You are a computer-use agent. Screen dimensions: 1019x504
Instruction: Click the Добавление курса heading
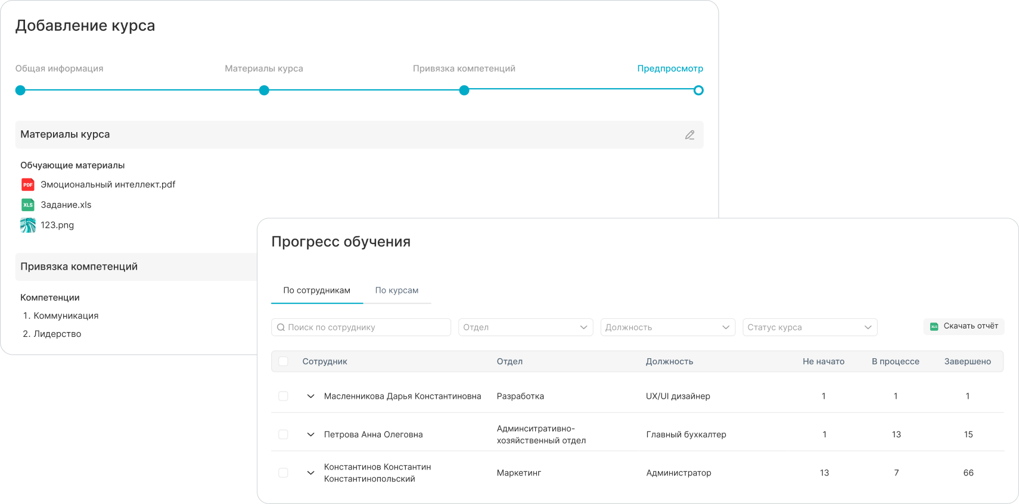[x=85, y=26]
